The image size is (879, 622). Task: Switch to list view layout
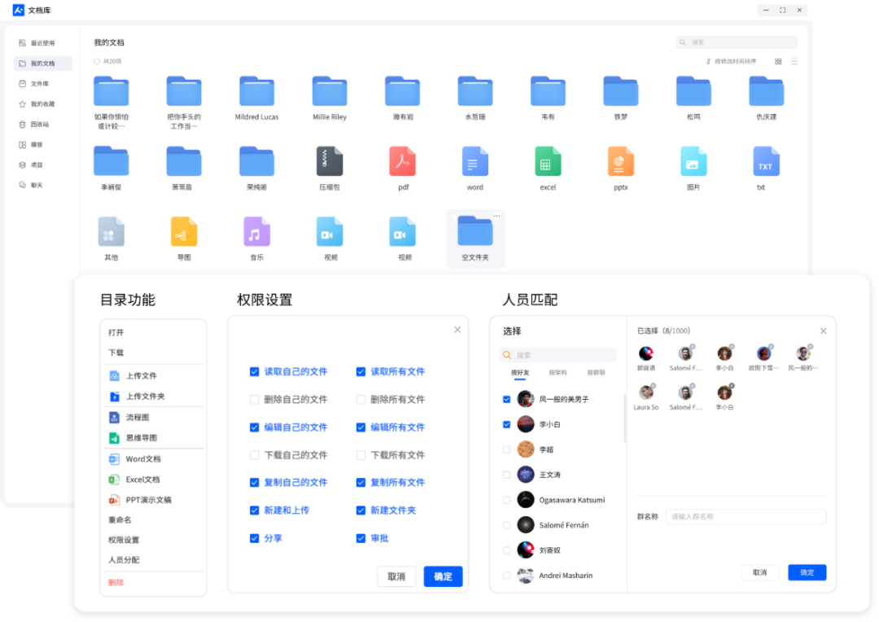[794, 61]
